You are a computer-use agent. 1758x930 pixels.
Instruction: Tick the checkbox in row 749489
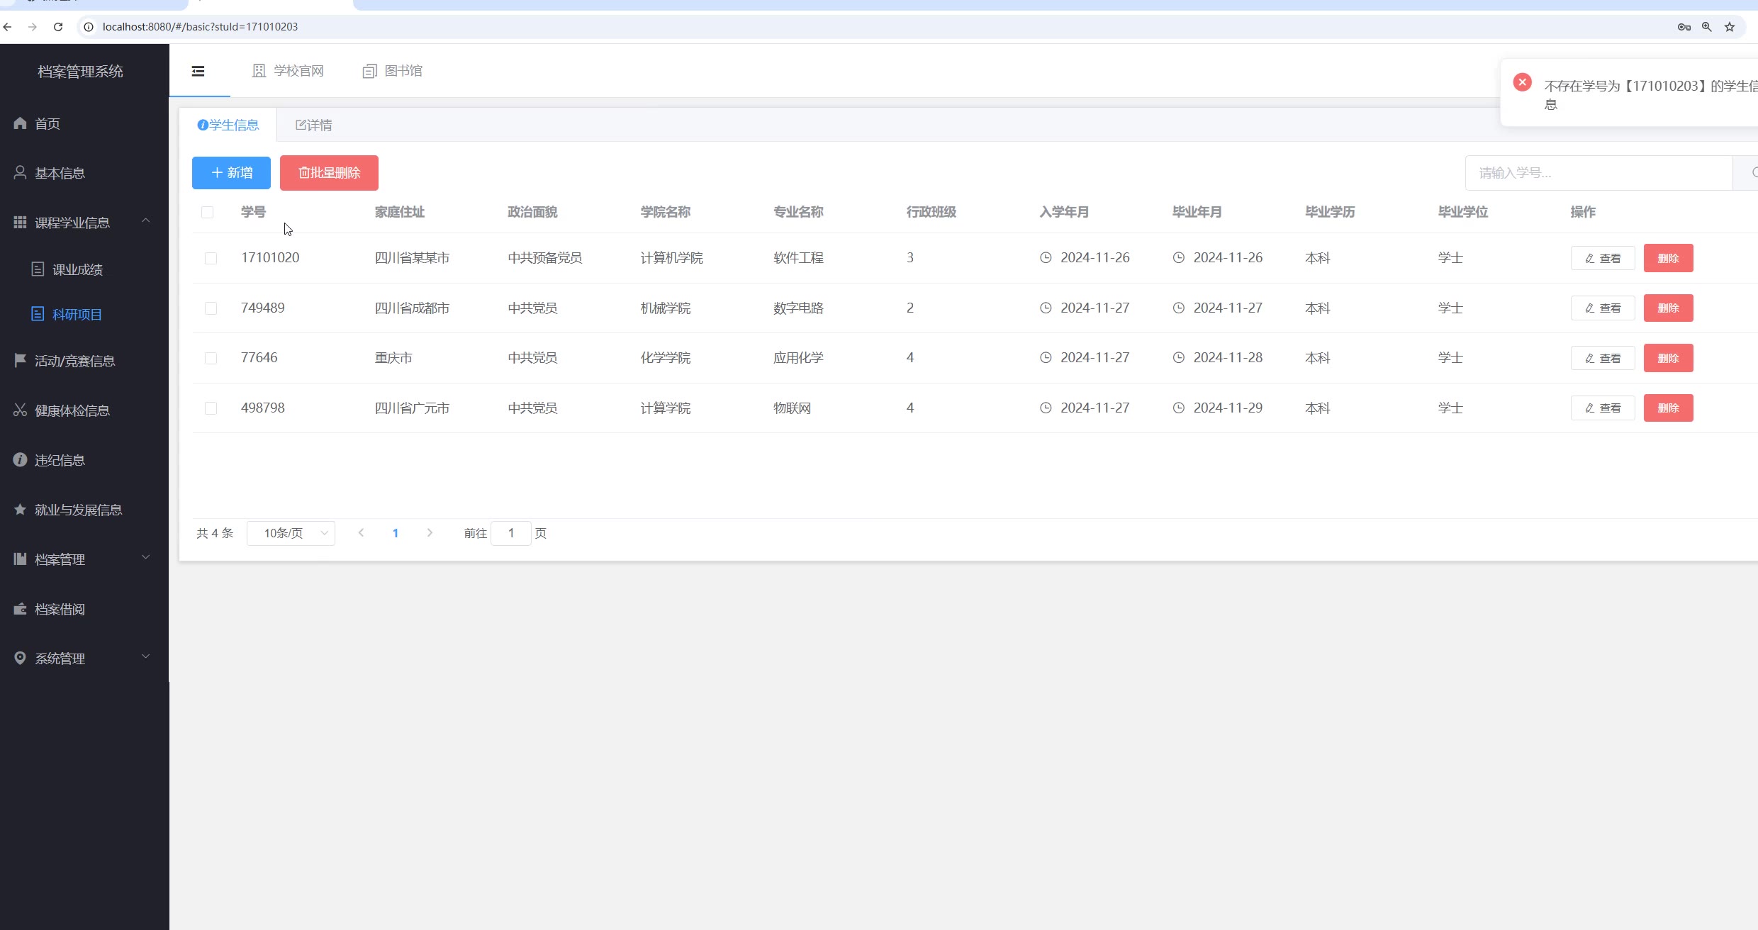(x=211, y=308)
